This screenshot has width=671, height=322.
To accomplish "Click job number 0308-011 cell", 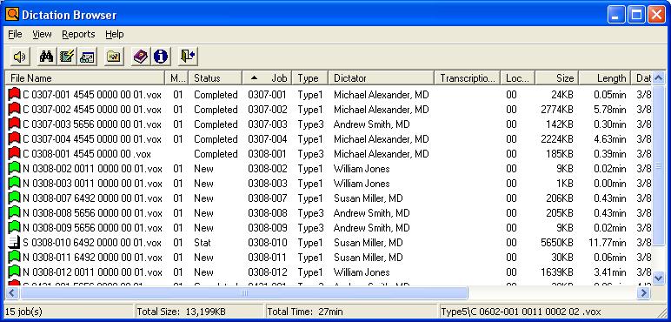I will click(x=268, y=258).
